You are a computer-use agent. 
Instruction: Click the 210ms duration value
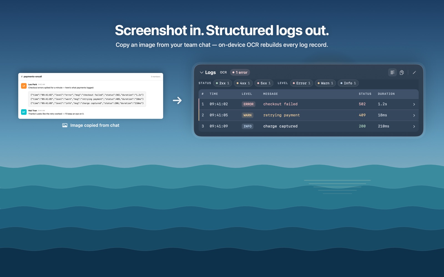384,126
